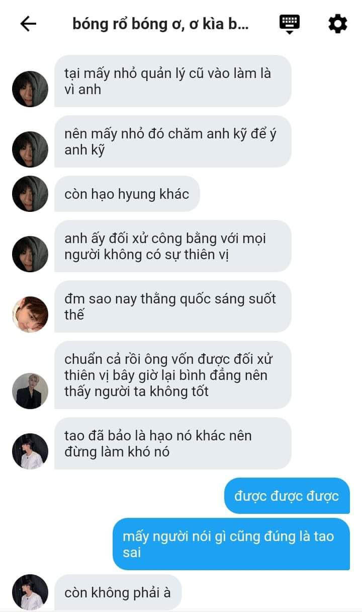Open the settings gear icon
Image resolution: width=362 pixels, height=612 pixels.
coord(337,24)
